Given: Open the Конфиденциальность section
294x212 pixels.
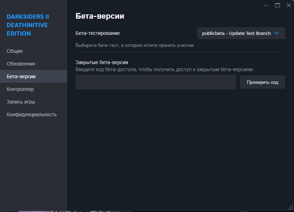Looking at the screenshot, I should (33, 114).
